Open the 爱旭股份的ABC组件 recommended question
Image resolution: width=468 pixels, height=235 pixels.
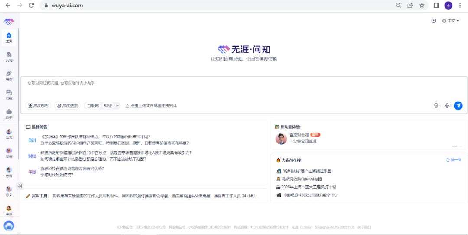(x=114, y=143)
